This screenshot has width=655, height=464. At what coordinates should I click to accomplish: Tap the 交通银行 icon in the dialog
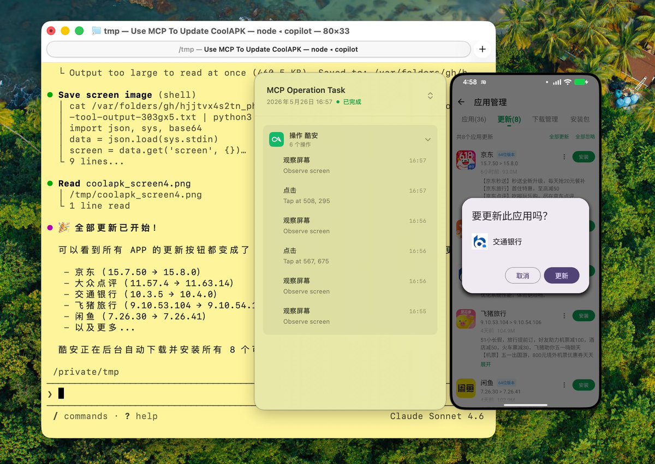(x=480, y=242)
